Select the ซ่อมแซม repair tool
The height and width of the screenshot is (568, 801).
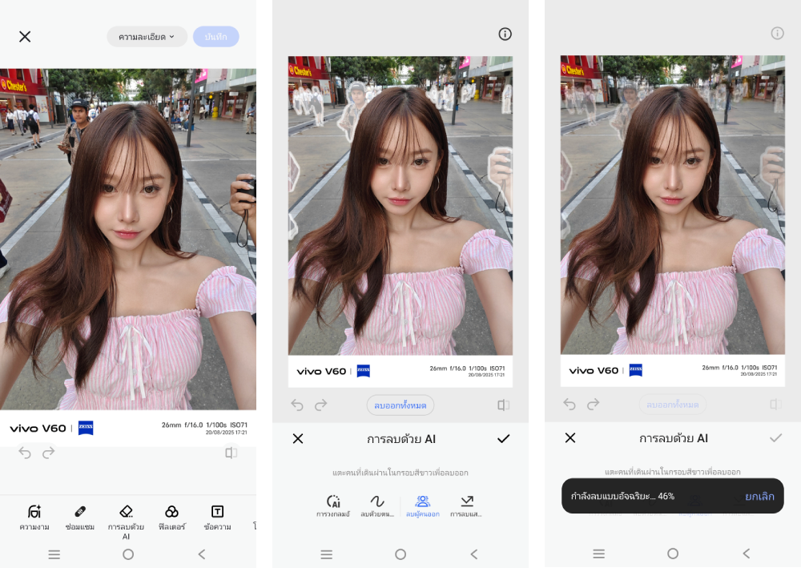point(80,517)
